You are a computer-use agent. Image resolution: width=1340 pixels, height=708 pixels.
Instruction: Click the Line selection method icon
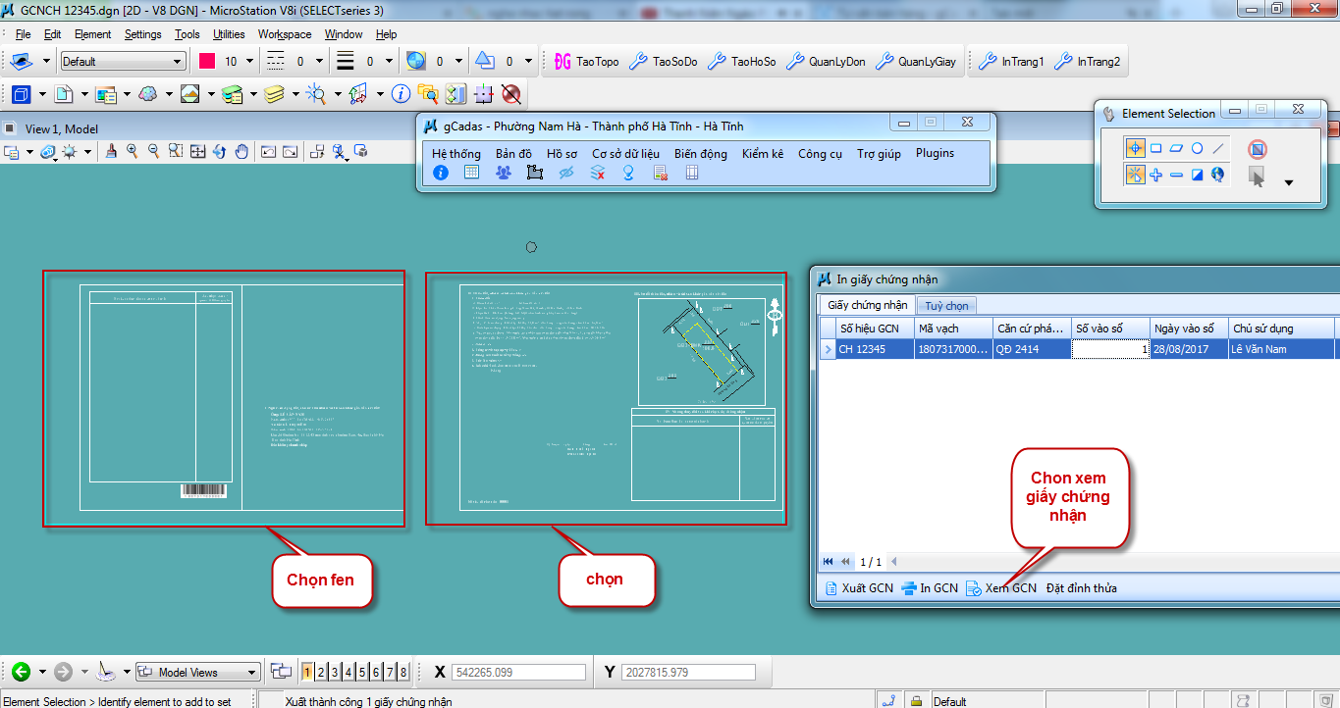1218,149
